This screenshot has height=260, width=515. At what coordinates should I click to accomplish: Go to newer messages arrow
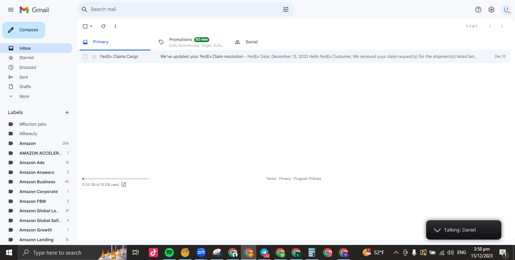pos(490,26)
